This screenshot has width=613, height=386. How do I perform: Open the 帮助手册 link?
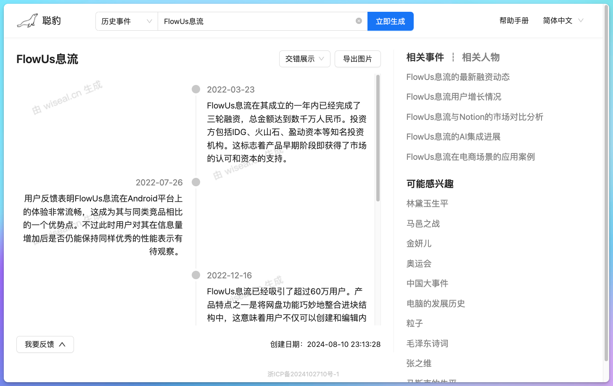514,21
